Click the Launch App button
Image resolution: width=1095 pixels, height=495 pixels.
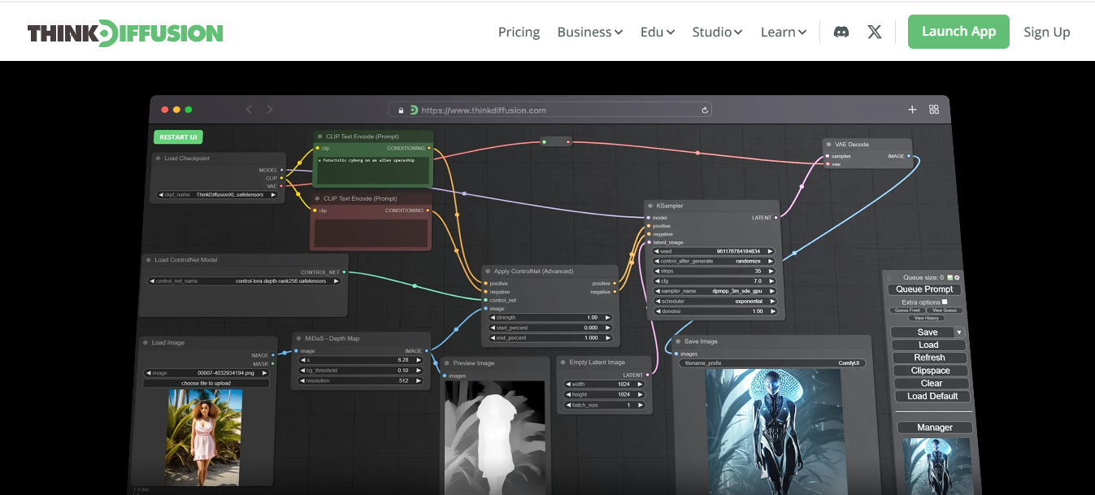[x=958, y=32]
